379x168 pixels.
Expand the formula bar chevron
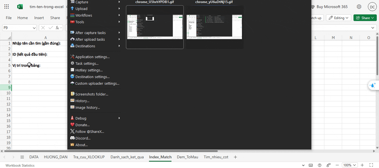click(373, 28)
